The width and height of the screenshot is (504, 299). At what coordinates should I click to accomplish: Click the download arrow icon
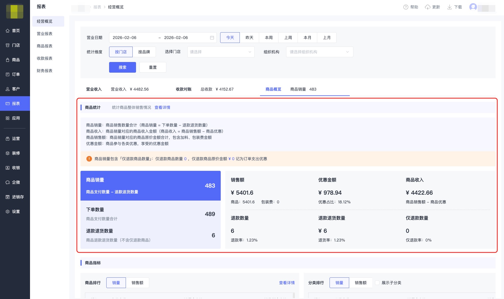[449, 7]
